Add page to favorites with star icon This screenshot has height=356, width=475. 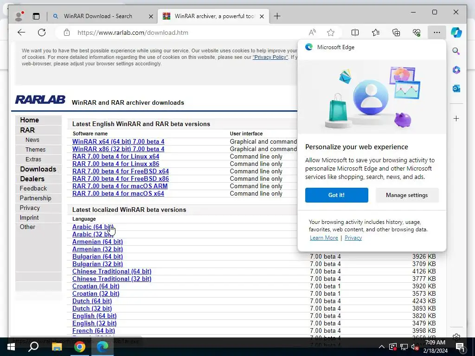(x=330, y=32)
